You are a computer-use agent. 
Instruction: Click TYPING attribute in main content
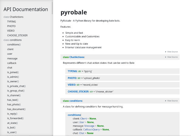[72, 71]
